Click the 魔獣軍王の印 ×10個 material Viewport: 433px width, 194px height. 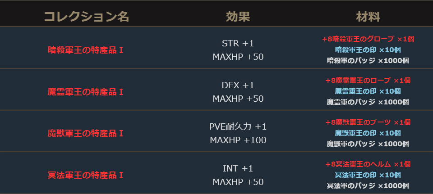(x=368, y=133)
